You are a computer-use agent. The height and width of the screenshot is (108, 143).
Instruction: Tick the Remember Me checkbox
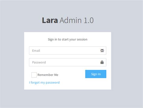click(x=34, y=75)
